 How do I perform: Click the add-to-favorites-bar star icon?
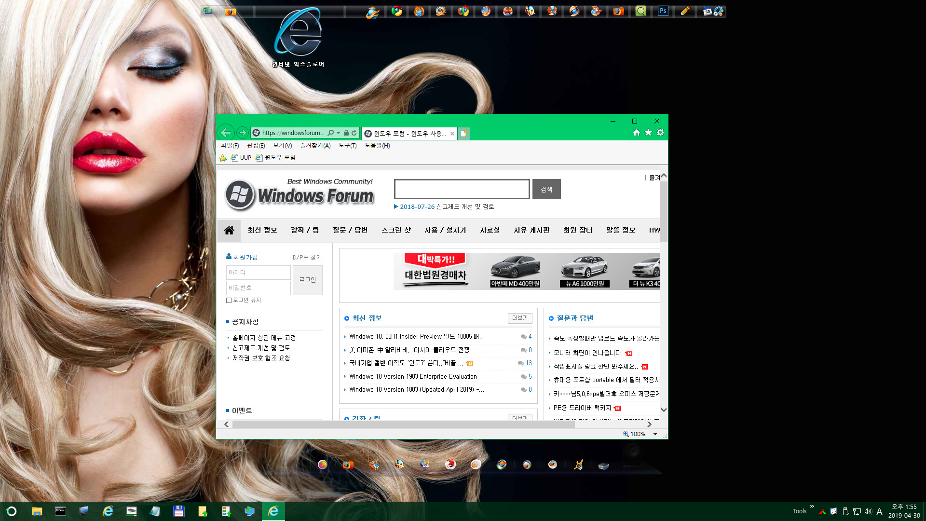tap(223, 158)
